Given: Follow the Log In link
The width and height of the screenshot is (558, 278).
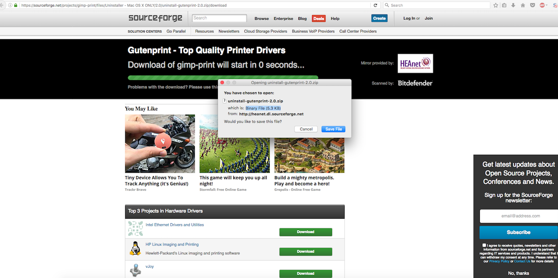Looking at the screenshot, I should pos(409,18).
